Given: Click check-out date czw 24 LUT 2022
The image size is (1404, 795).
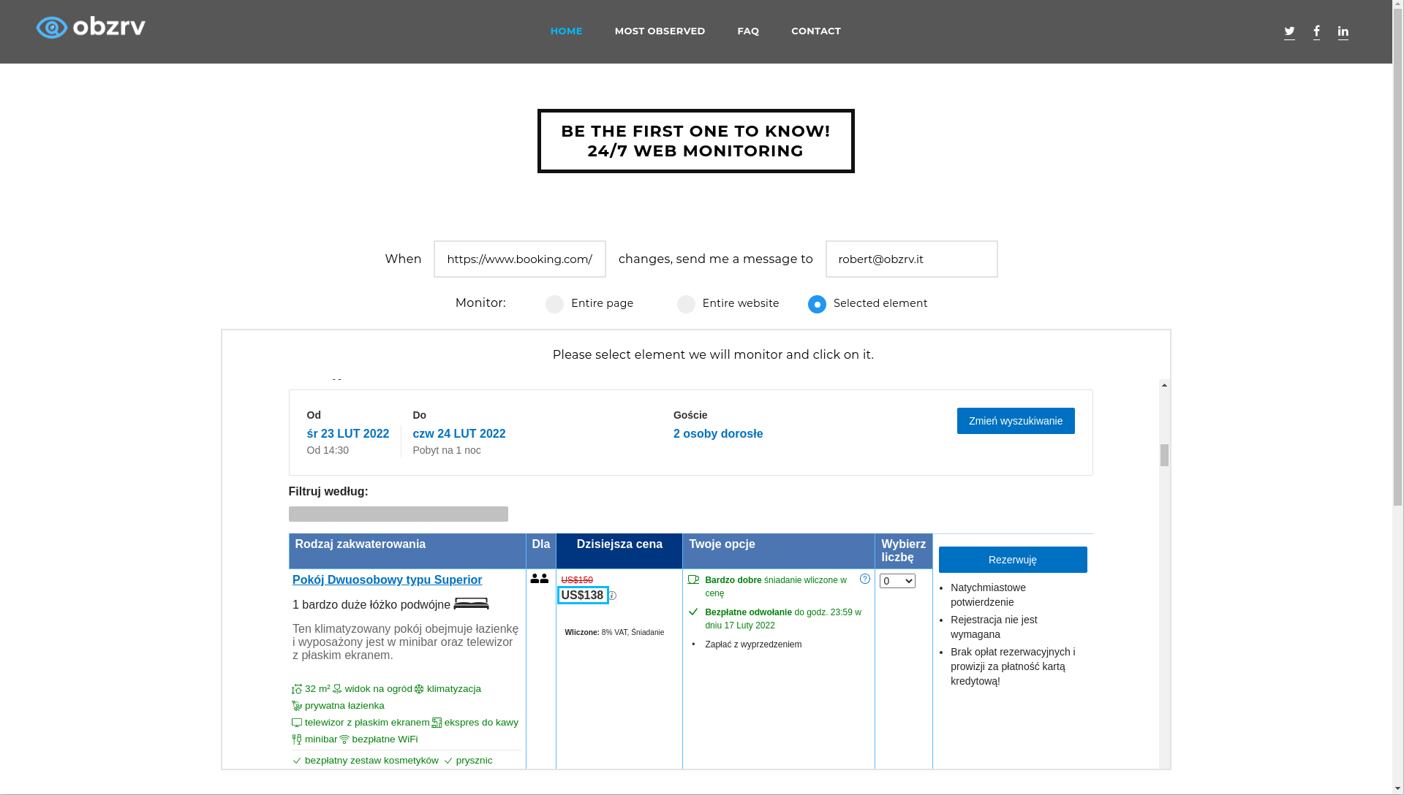Looking at the screenshot, I should pyautogui.click(x=459, y=433).
